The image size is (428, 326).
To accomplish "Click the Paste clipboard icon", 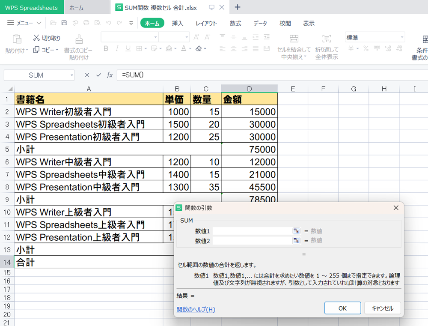I will [17, 39].
